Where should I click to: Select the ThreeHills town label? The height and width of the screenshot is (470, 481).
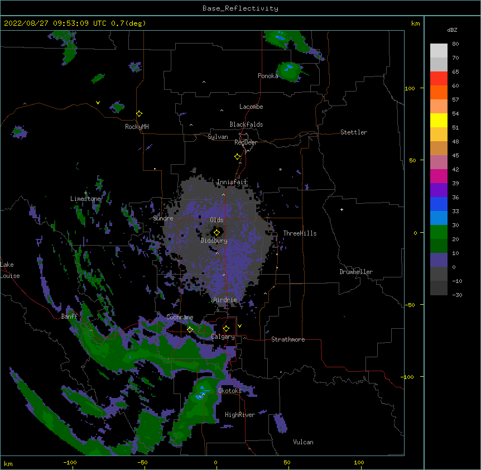pyautogui.click(x=300, y=233)
